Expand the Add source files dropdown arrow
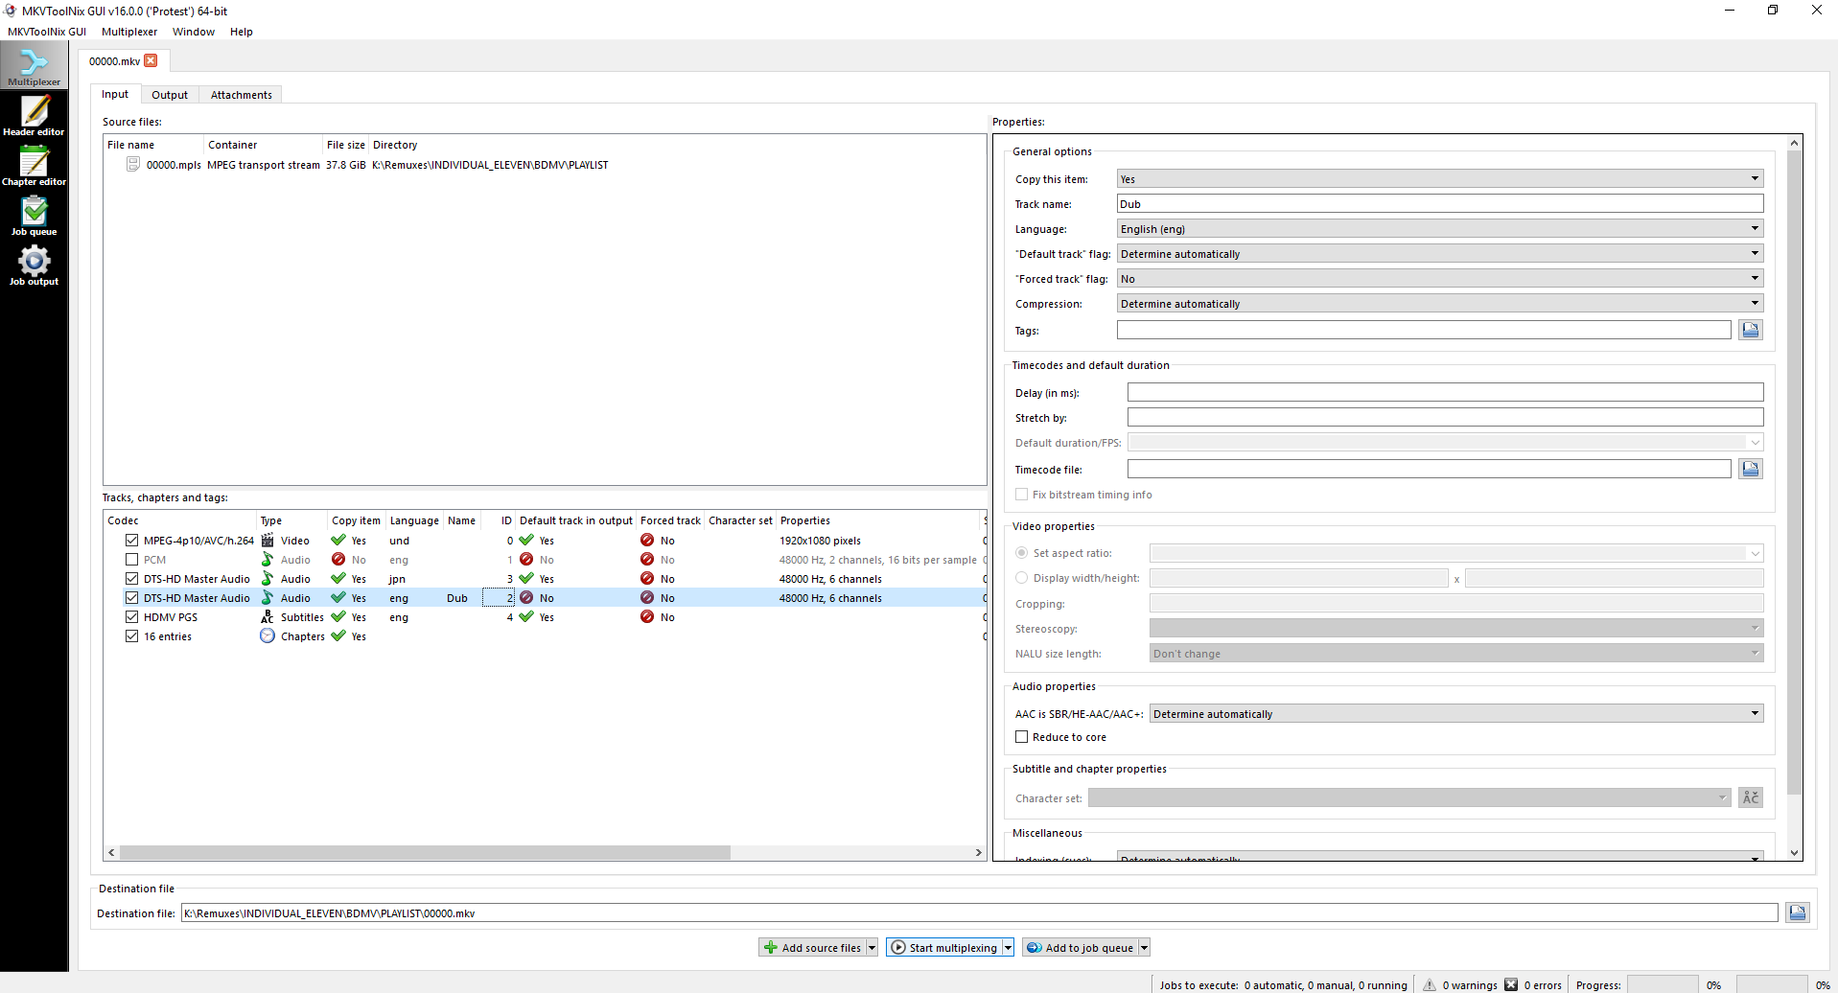Image resolution: width=1838 pixels, height=993 pixels. [872, 948]
